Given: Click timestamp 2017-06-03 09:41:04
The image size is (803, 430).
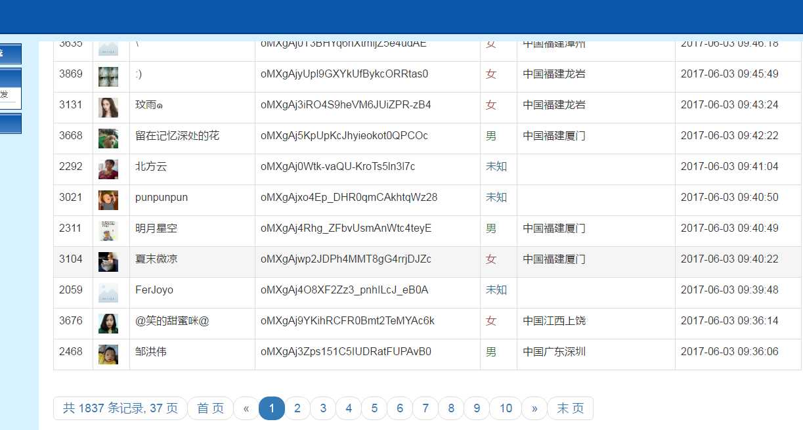Looking at the screenshot, I should click(x=729, y=166).
